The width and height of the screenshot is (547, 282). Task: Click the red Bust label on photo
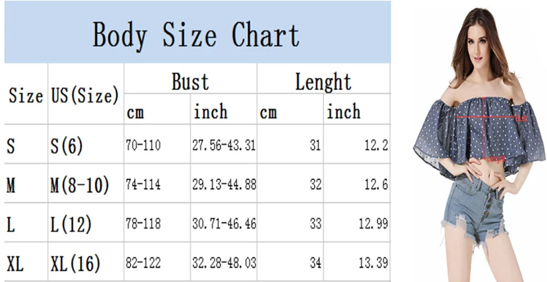click(x=522, y=118)
